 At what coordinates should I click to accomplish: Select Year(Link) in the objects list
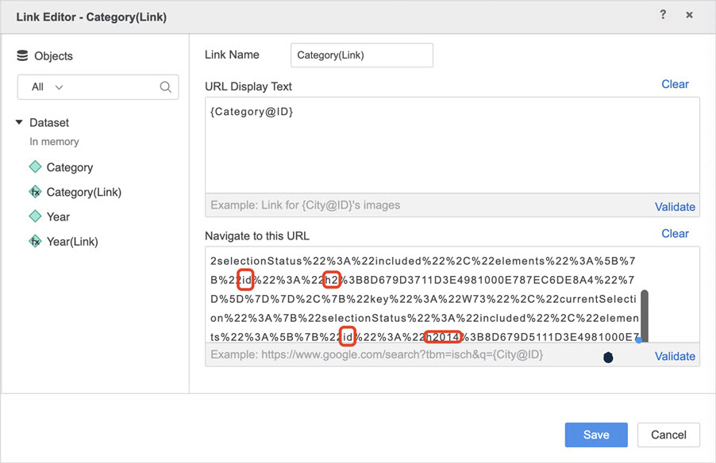click(72, 241)
